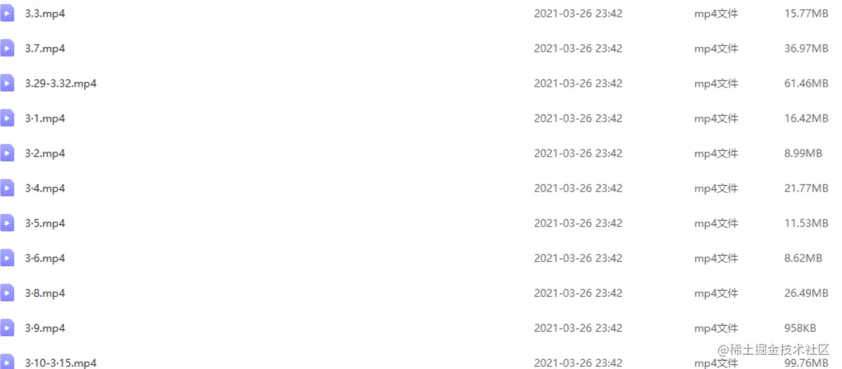
Task: Click the mp4文件 type label for 3·4.mp4
Action: point(716,188)
